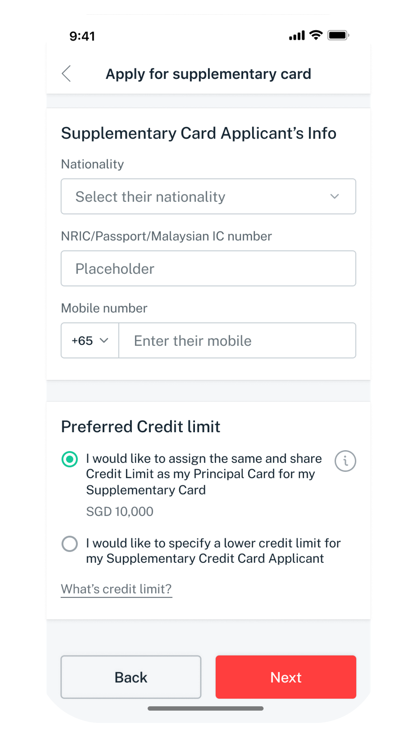Tap the 9:41 clock in the status bar
416x749 pixels.
click(x=82, y=36)
